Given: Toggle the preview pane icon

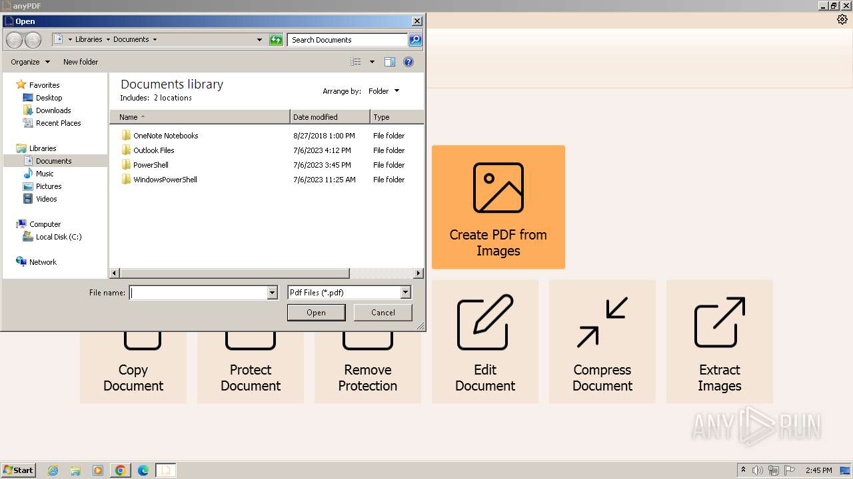Looking at the screenshot, I should (390, 62).
